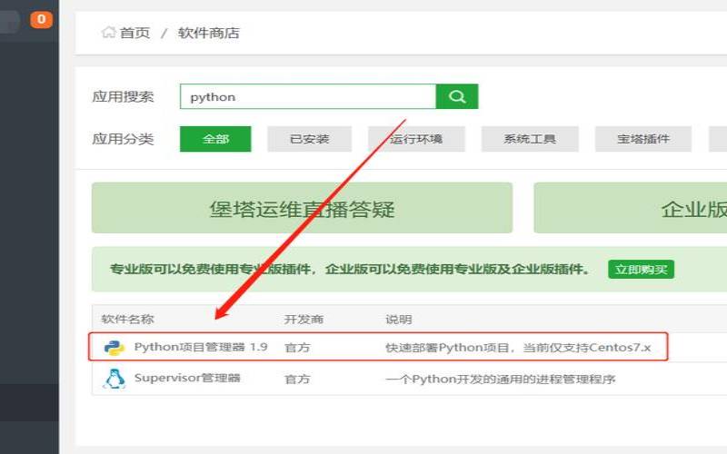Click the 应用搜索 label
727x454 pixels.
pyautogui.click(x=123, y=96)
